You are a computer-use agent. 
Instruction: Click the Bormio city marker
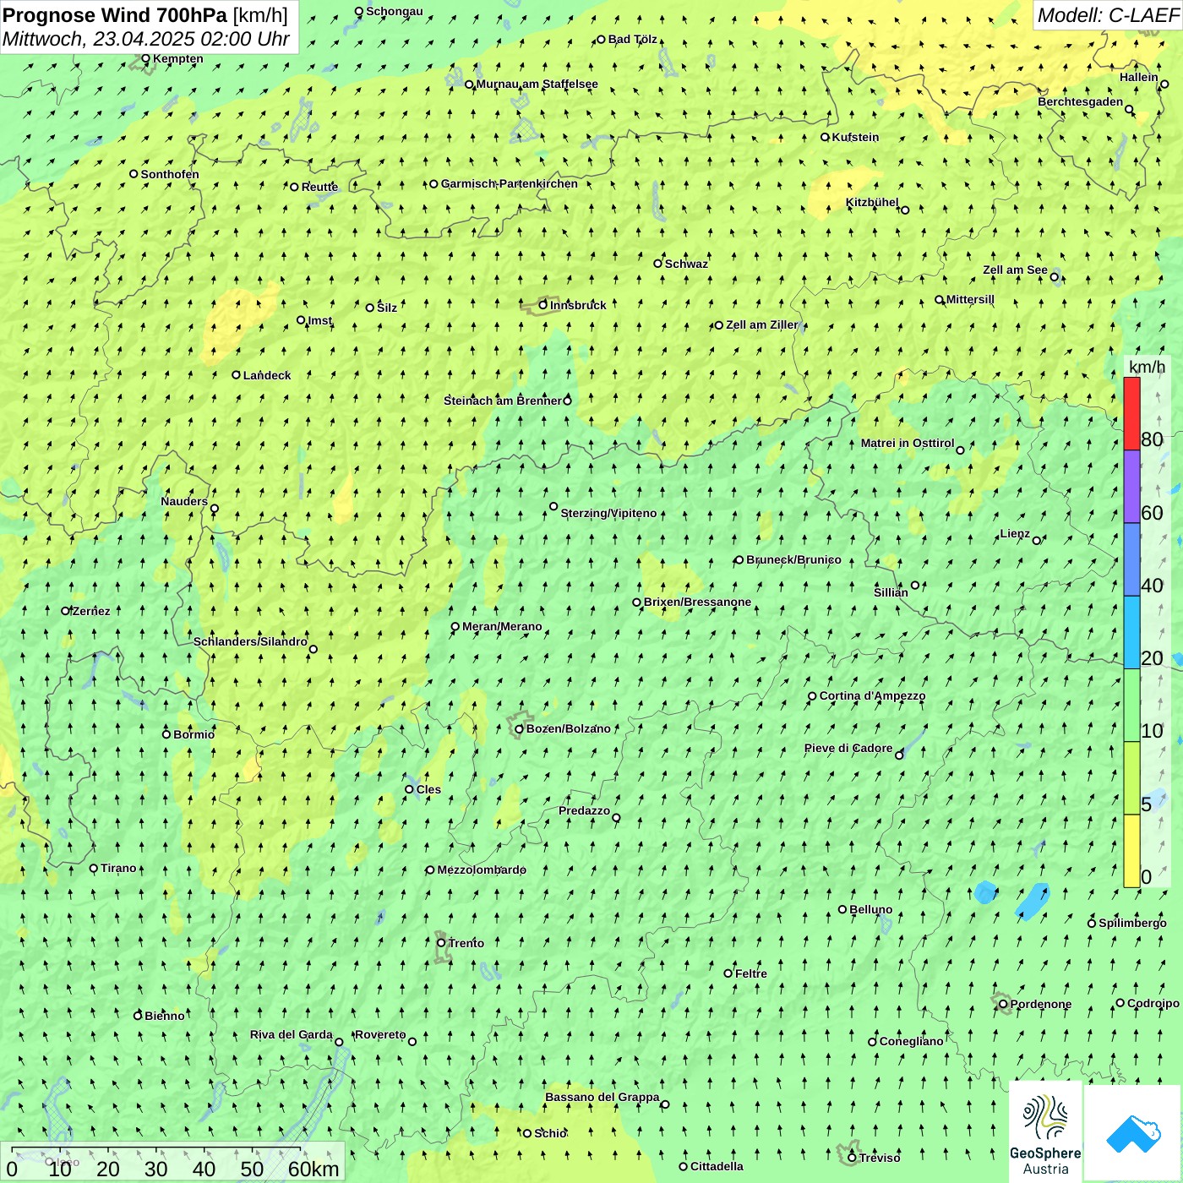pyautogui.click(x=166, y=733)
